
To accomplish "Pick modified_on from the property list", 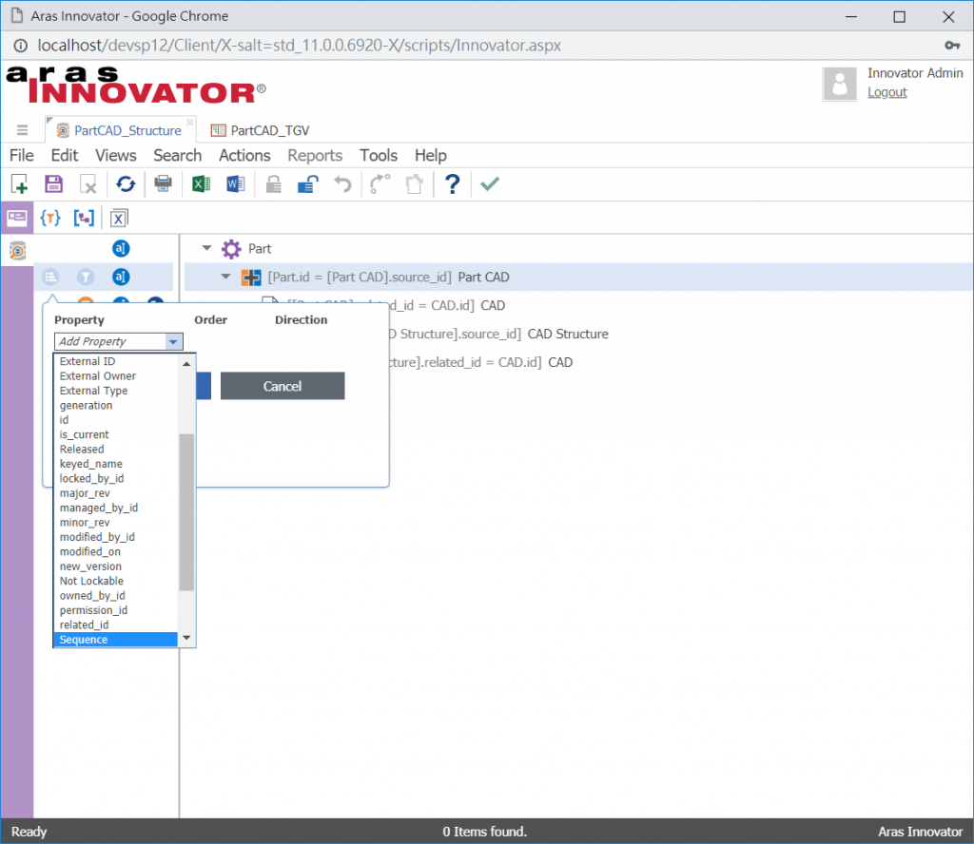I will (x=115, y=551).
